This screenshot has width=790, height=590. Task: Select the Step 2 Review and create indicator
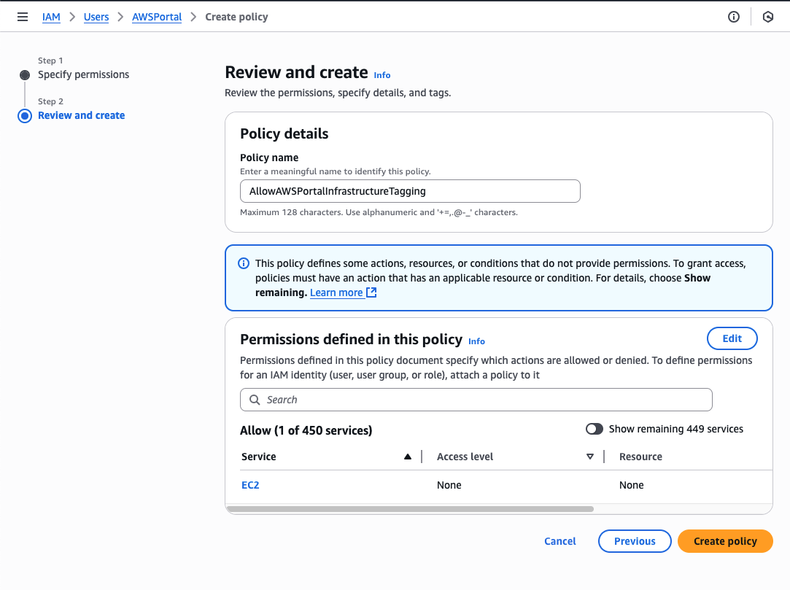[x=25, y=116]
